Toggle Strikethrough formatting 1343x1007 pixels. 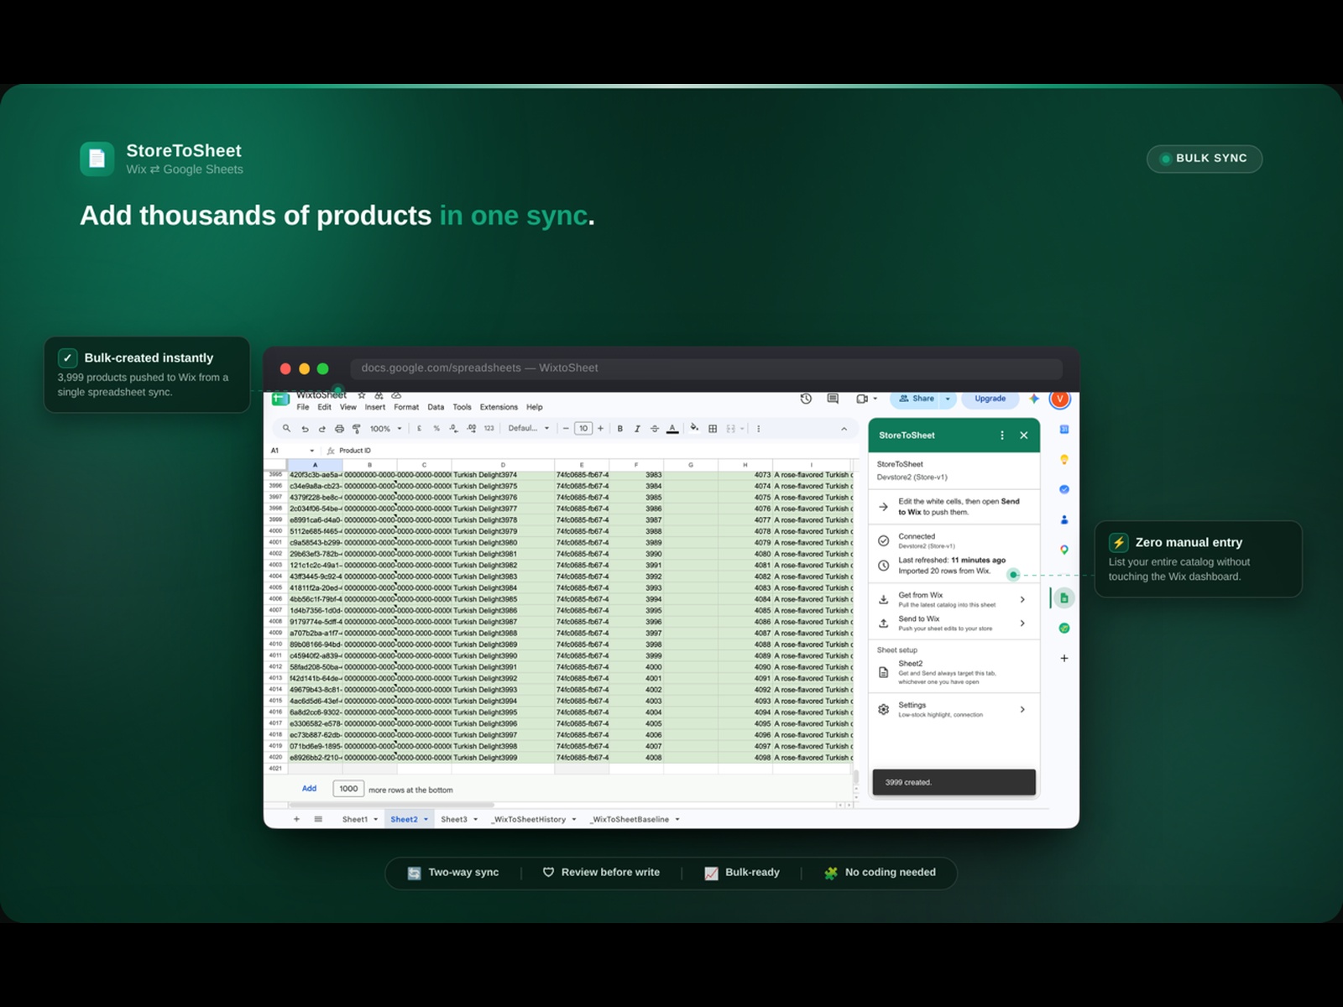point(655,429)
